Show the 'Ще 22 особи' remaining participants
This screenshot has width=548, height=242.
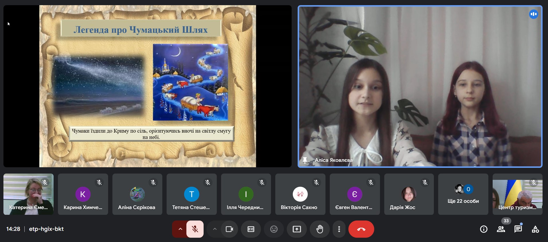click(463, 194)
